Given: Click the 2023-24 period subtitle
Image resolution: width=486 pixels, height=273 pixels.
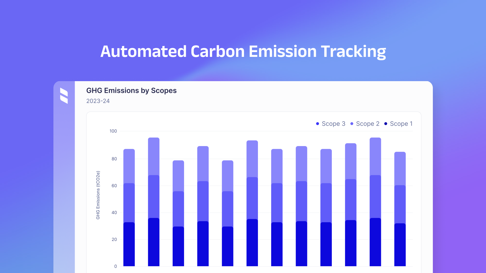Looking at the screenshot, I should click(x=98, y=101).
